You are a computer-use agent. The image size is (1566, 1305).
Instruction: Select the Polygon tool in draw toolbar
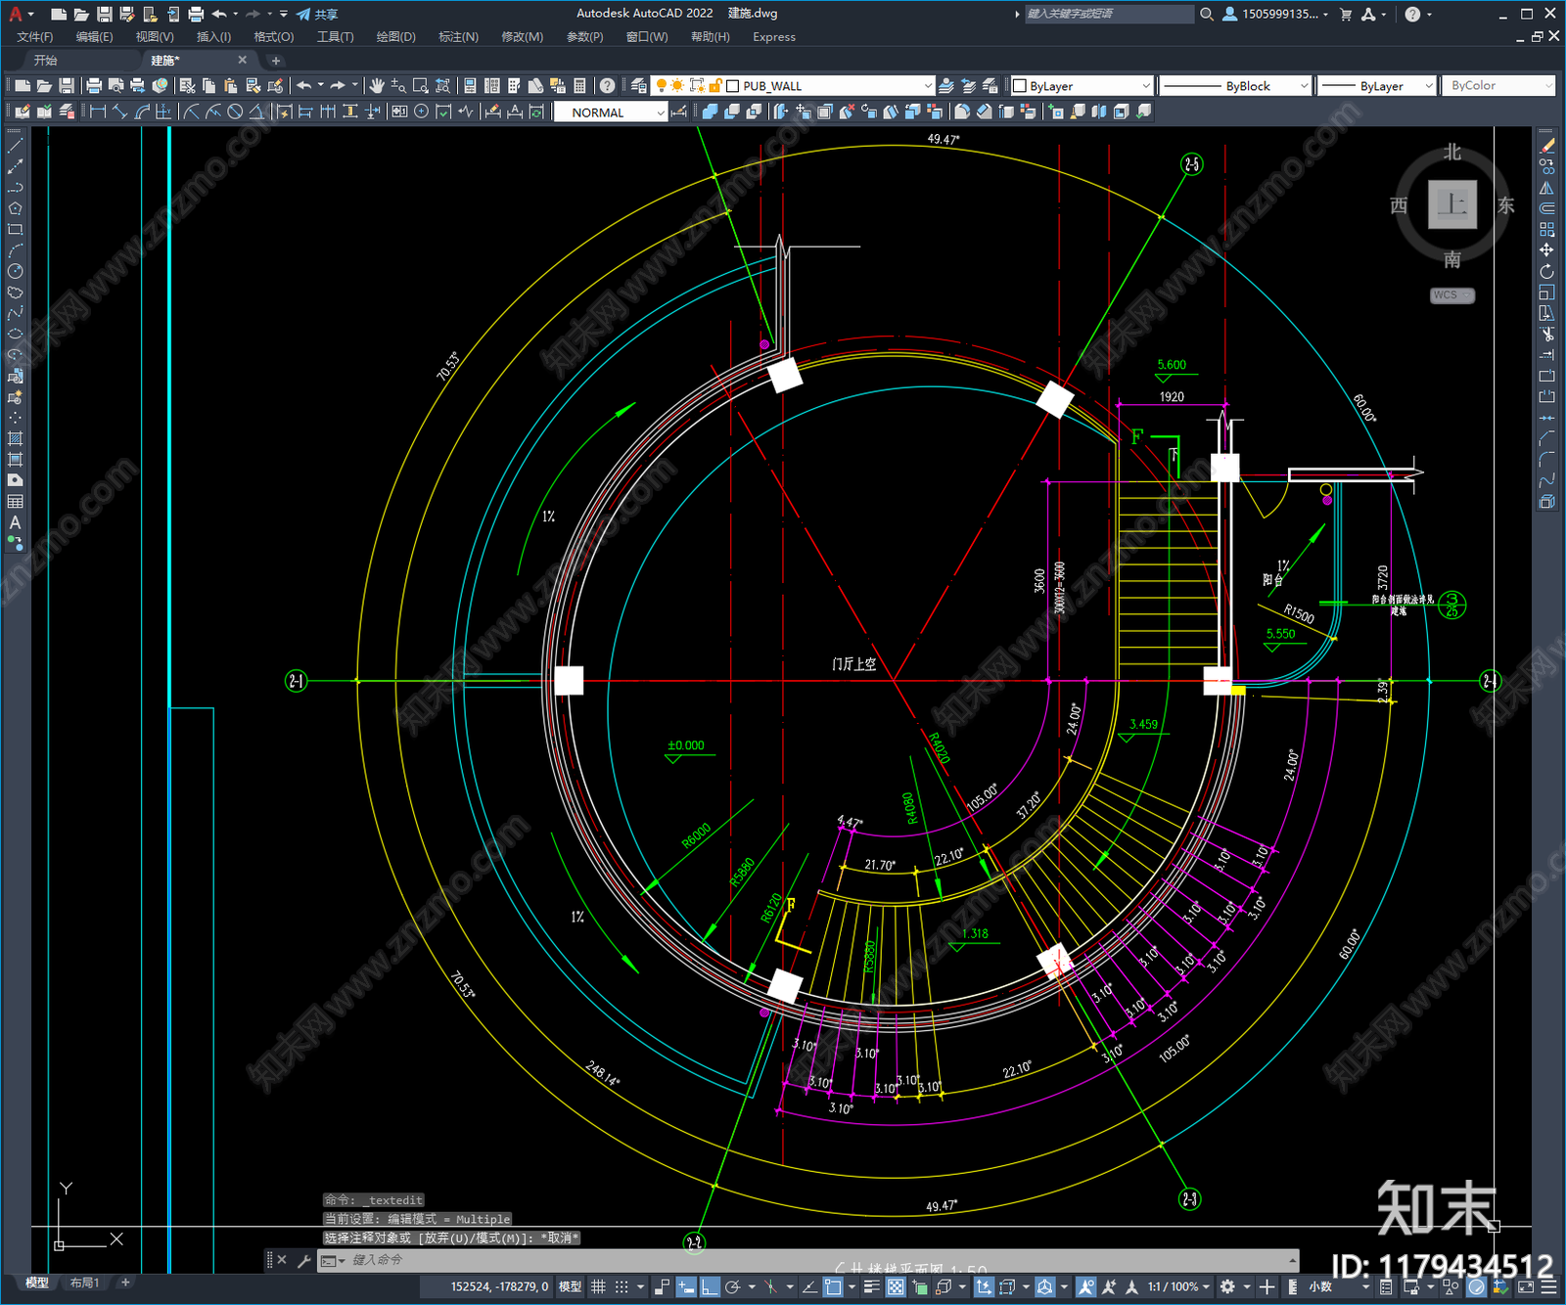15,208
